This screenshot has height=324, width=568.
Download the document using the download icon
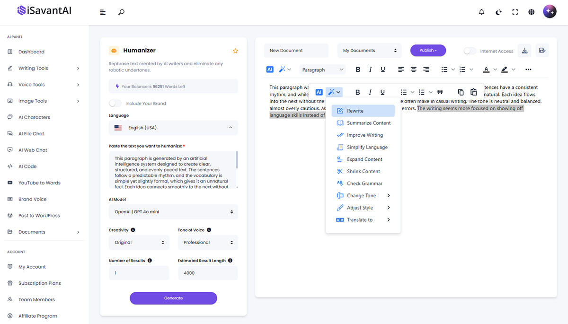point(524,50)
